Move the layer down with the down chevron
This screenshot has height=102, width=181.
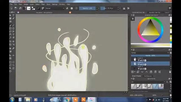coord(142,72)
